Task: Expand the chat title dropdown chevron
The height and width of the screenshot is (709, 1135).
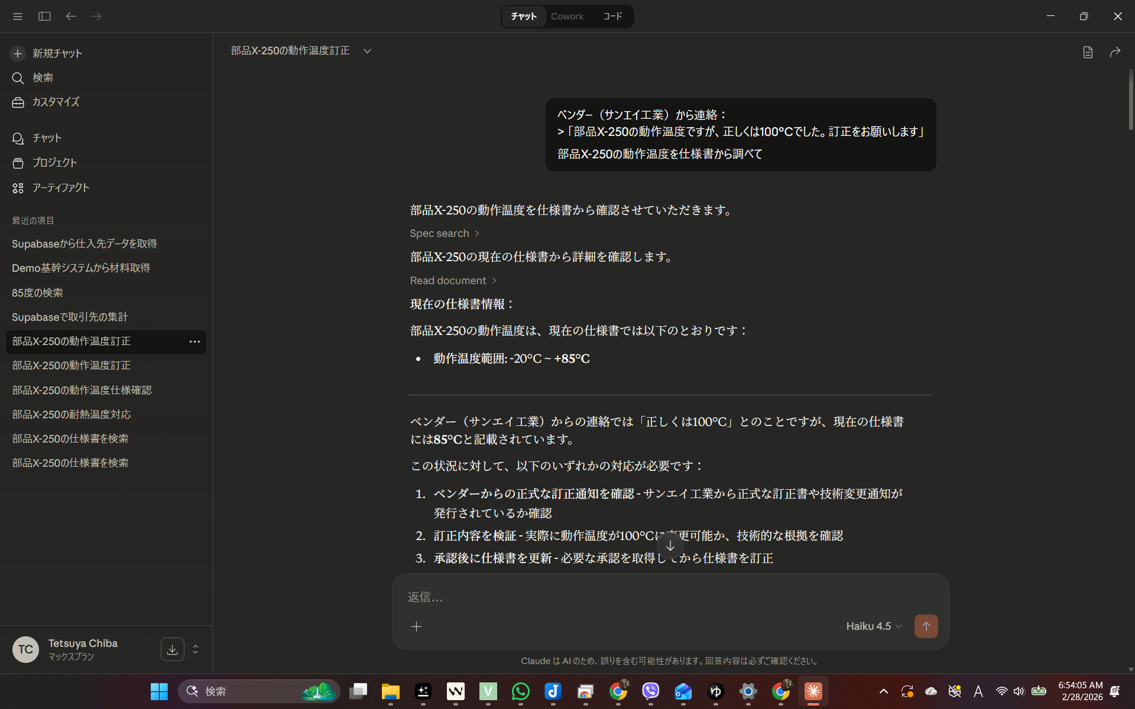Action: pyautogui.click(x=367, y=51)
